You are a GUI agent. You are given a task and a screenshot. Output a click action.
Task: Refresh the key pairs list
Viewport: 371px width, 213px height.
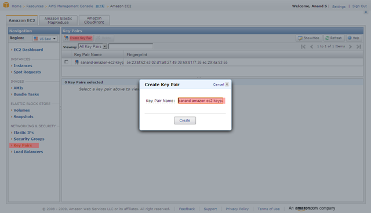click(x=334, y=38)
